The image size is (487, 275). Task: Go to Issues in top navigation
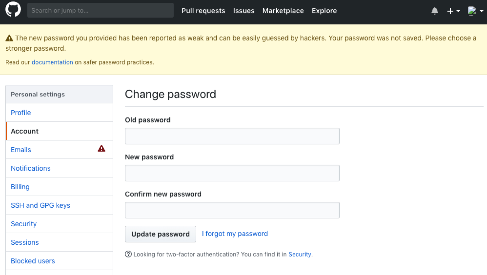pos(243,11)
